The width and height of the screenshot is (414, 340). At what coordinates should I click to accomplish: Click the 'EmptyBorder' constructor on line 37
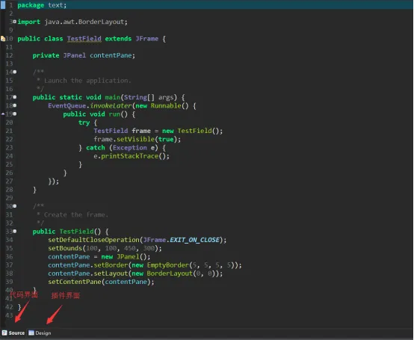tap(167, 265)
